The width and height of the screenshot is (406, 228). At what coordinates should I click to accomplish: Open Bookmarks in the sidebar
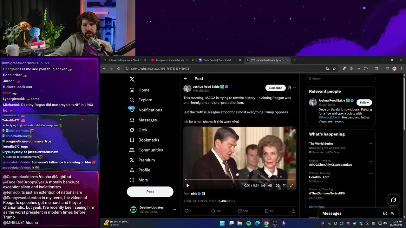(144, 140)
